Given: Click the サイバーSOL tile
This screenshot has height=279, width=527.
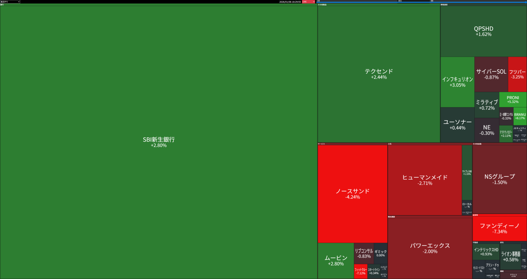Looking at the screenshot, I should (491, 74).
